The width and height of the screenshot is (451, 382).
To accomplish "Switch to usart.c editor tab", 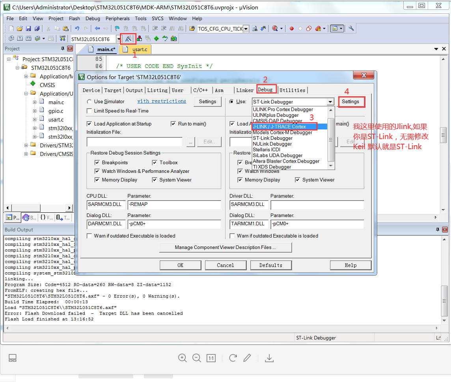I will [136, 49].
